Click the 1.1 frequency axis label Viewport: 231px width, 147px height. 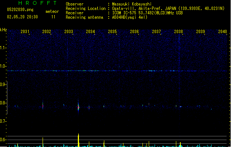pos(3,48)
